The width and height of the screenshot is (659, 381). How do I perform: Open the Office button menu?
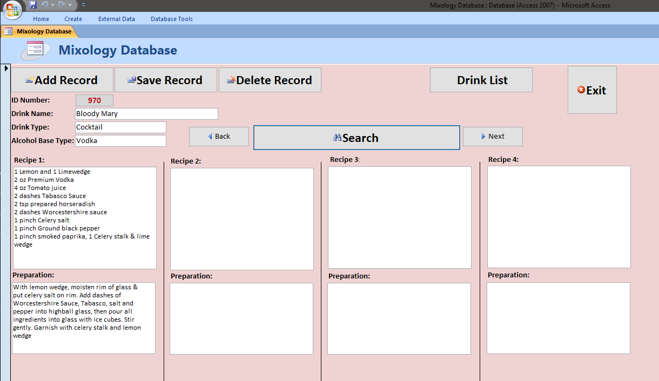tap(12, 9)
